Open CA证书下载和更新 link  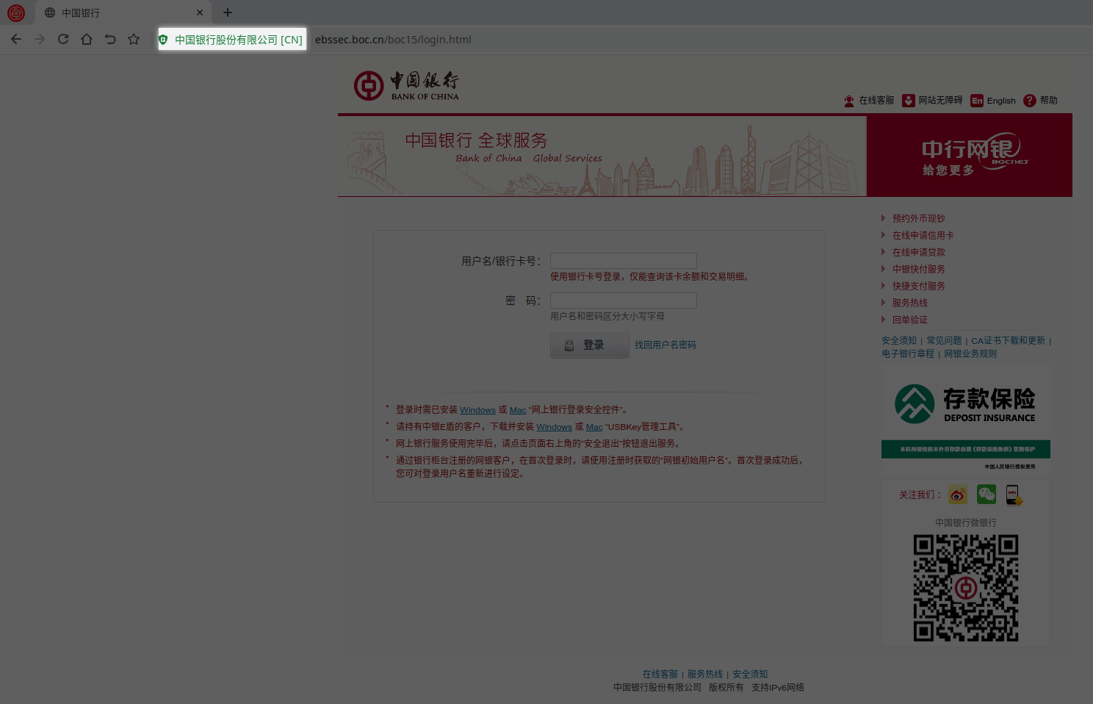click(x=1008, y=340)
